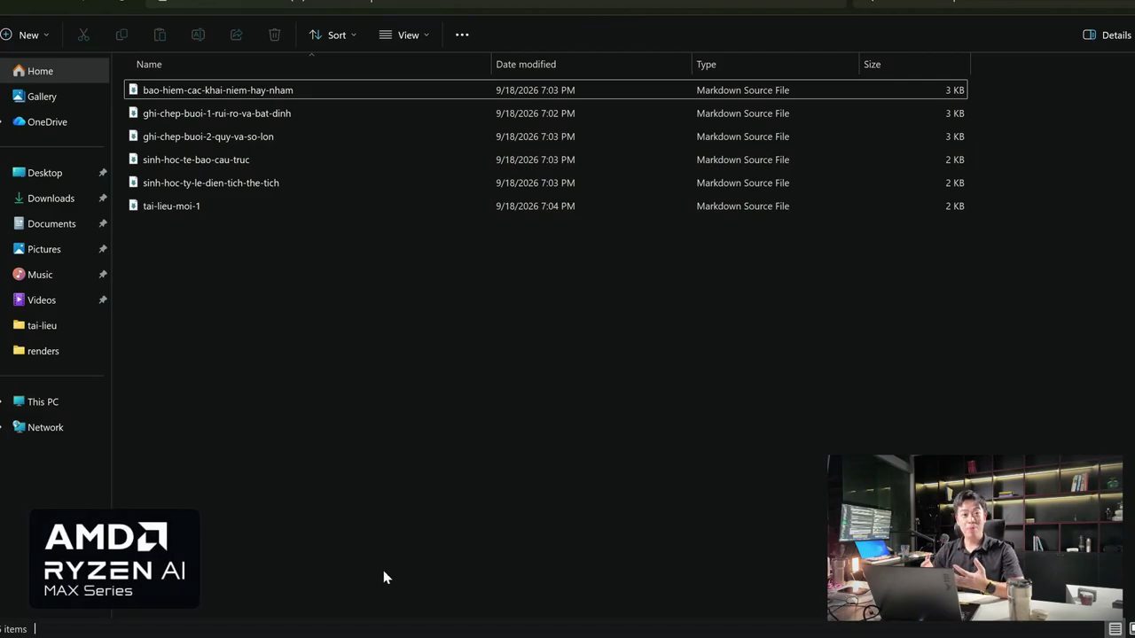1135x638 pixels.
Task: Click the file icon beside bao-hiem-cac-khai-niem-hay-nham
Action: tap(134, 89)
